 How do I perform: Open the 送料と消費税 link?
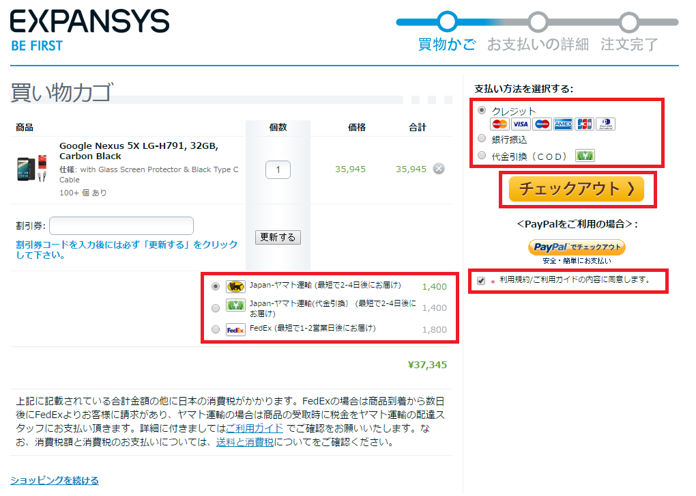[245, 442]
